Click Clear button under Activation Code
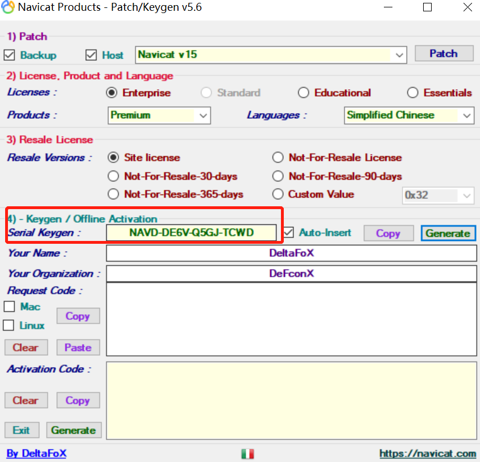 click(x=26, y=400)
